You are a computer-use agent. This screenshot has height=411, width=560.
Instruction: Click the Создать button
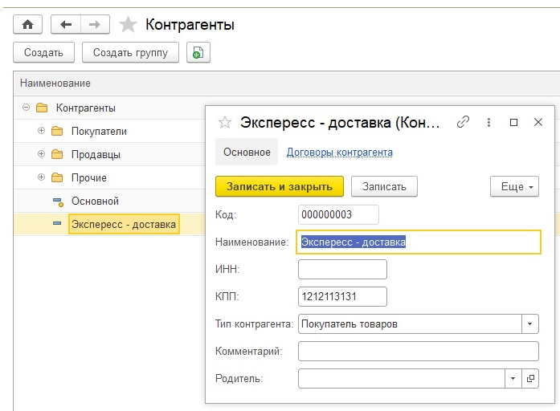click(x=43, y=52)
